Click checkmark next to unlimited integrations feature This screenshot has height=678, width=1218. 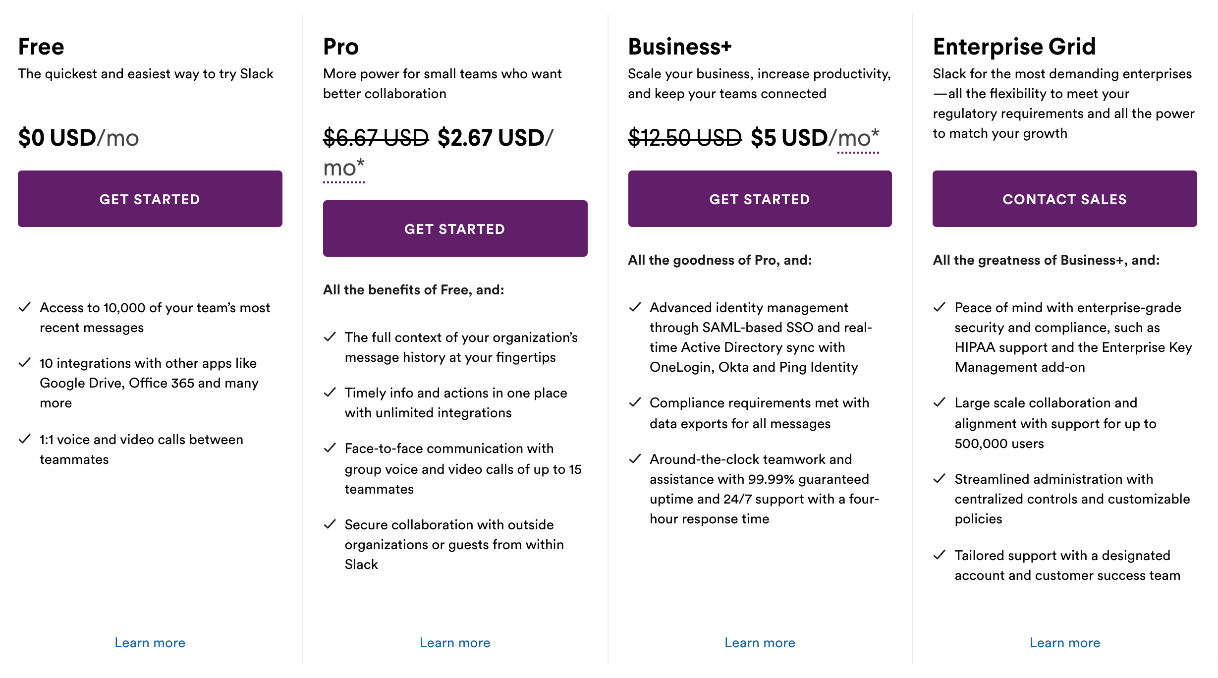tap(330, 393)
